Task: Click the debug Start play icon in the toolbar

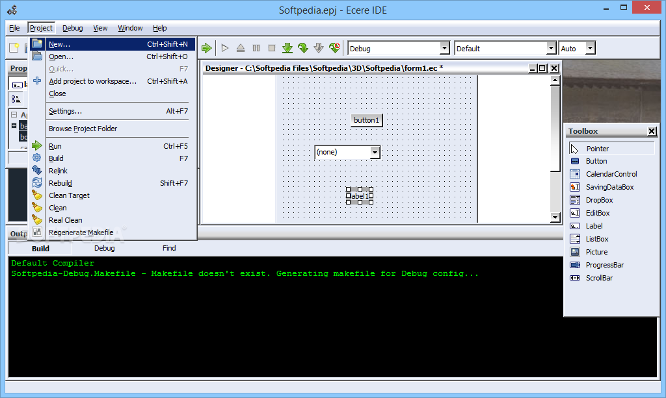Action: click(225, 48)
